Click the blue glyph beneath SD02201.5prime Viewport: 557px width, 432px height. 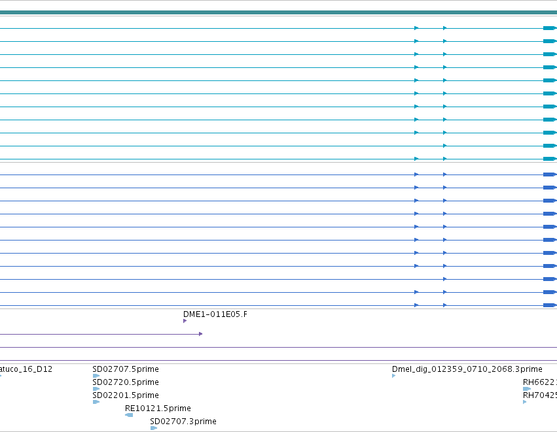coord(96,402)
